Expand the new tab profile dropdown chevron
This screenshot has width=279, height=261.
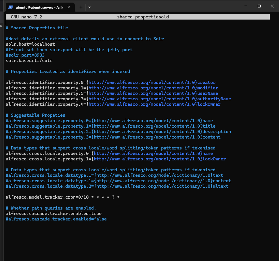(x=89, y=7)
